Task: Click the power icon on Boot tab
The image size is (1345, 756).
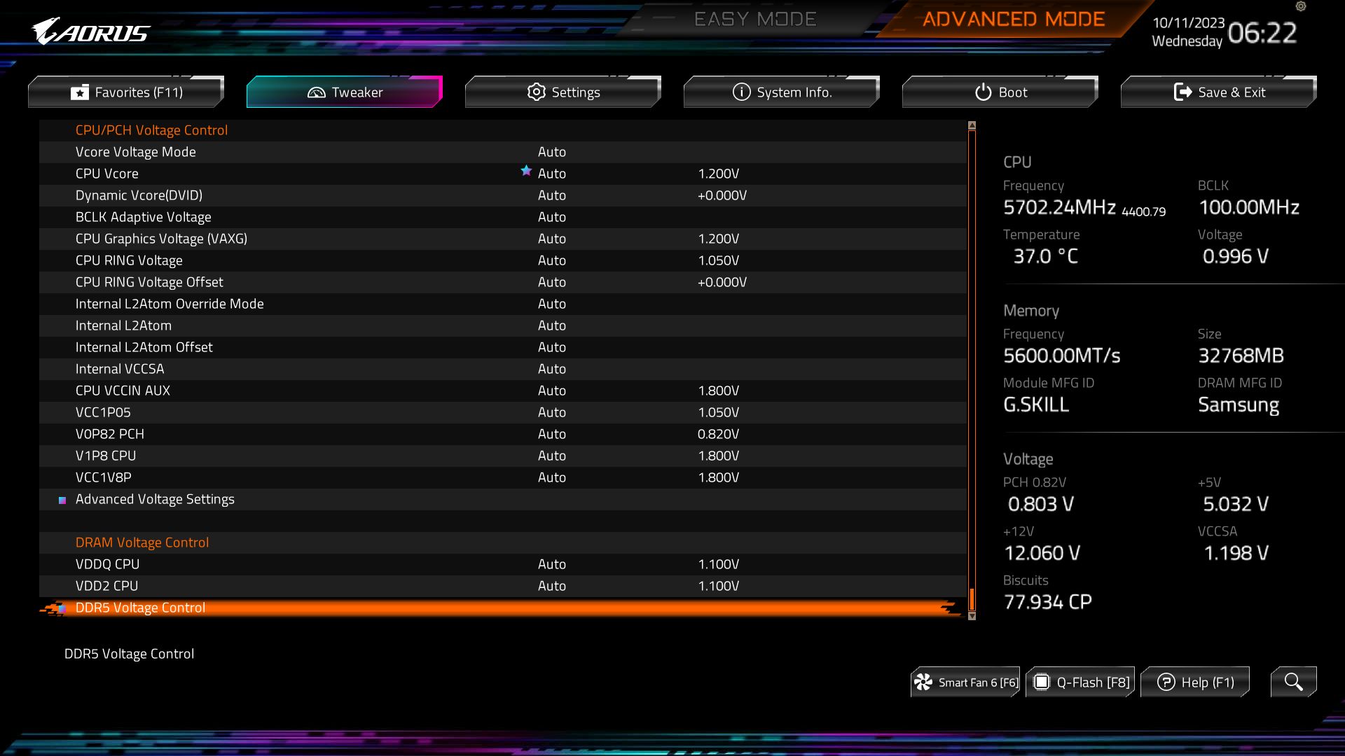Action: click(984, 92)
